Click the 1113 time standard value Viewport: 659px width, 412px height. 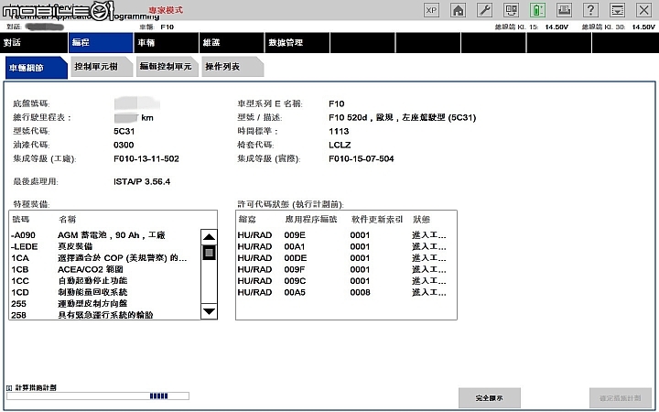tap(339, 131)
